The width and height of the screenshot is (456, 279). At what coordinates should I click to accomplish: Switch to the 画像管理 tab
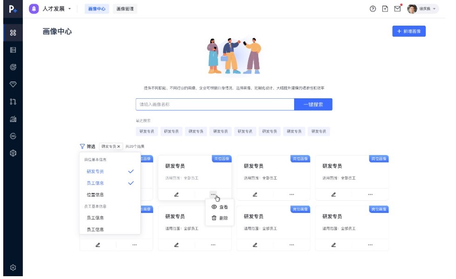[x=125, y=9]
